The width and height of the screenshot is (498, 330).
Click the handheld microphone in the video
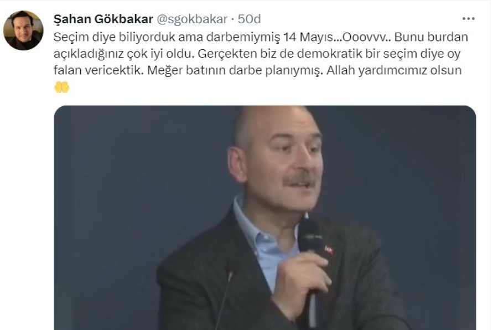point(310,261)
